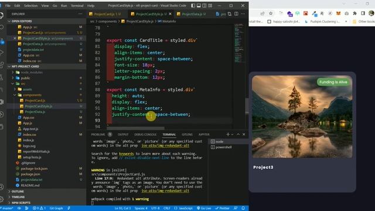Image resolution: width=375 pixels, height=211 pixels.
Task: Click Prettier in status bar
Action: tap(223, 208)
